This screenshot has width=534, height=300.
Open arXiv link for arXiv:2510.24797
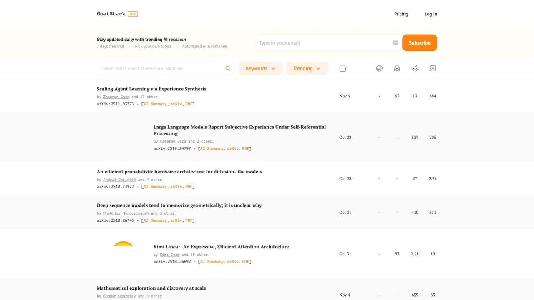[233, 148]
